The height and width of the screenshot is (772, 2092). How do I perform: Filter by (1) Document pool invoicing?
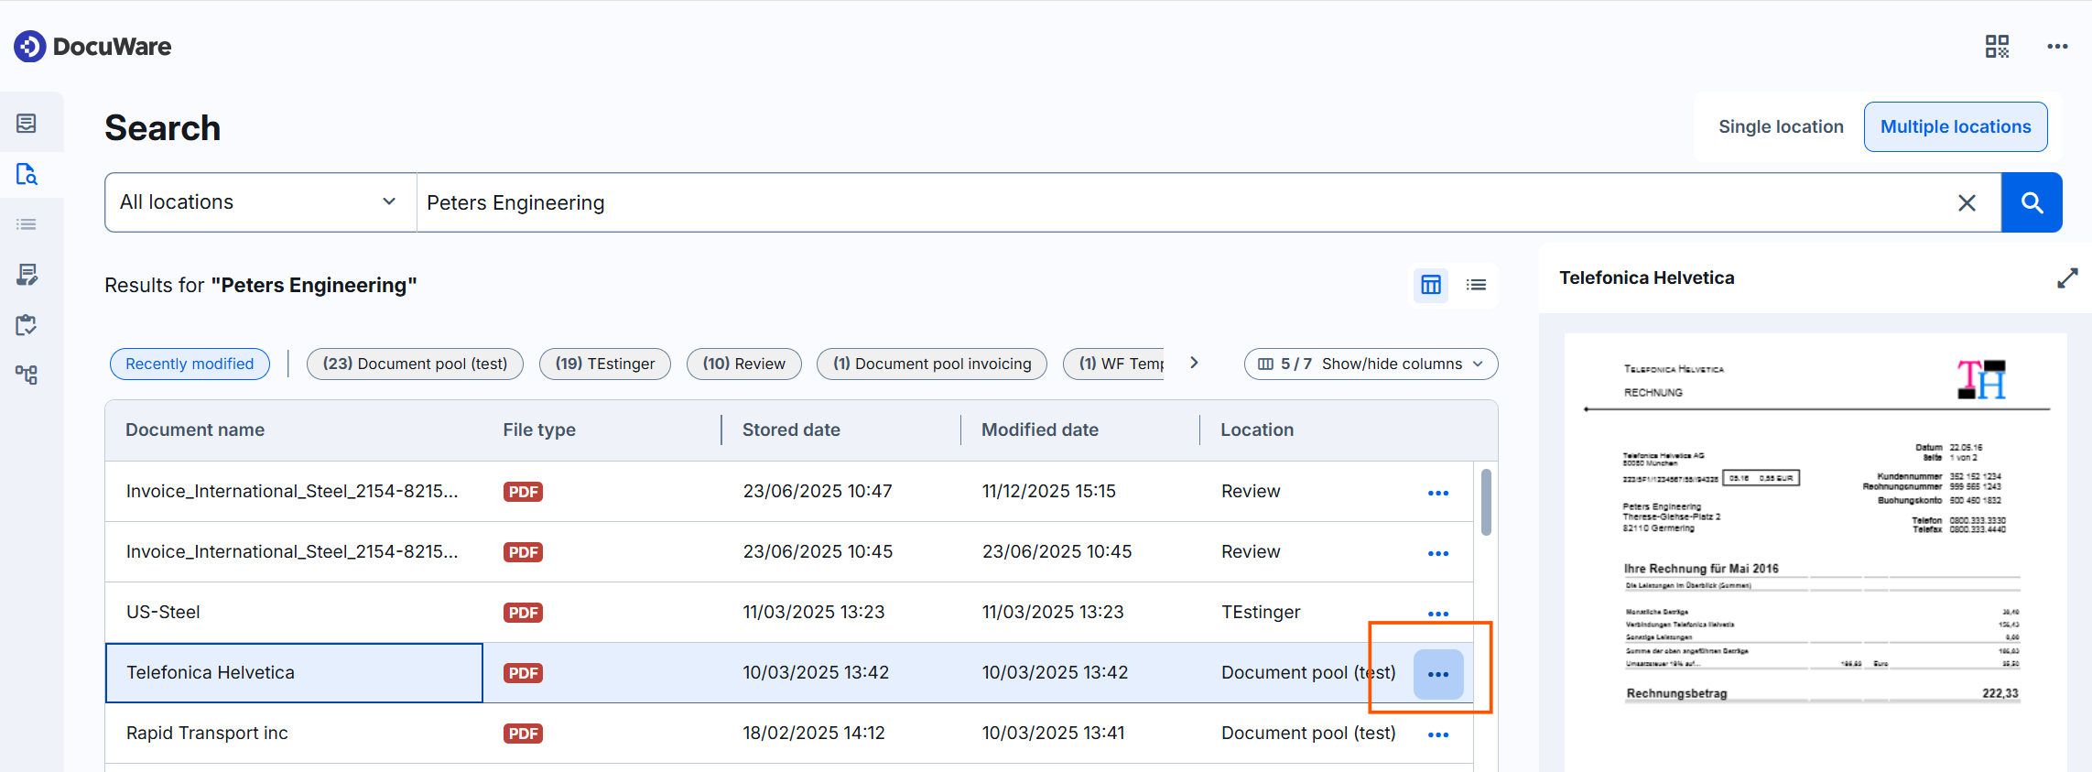[x=932, y=364]
